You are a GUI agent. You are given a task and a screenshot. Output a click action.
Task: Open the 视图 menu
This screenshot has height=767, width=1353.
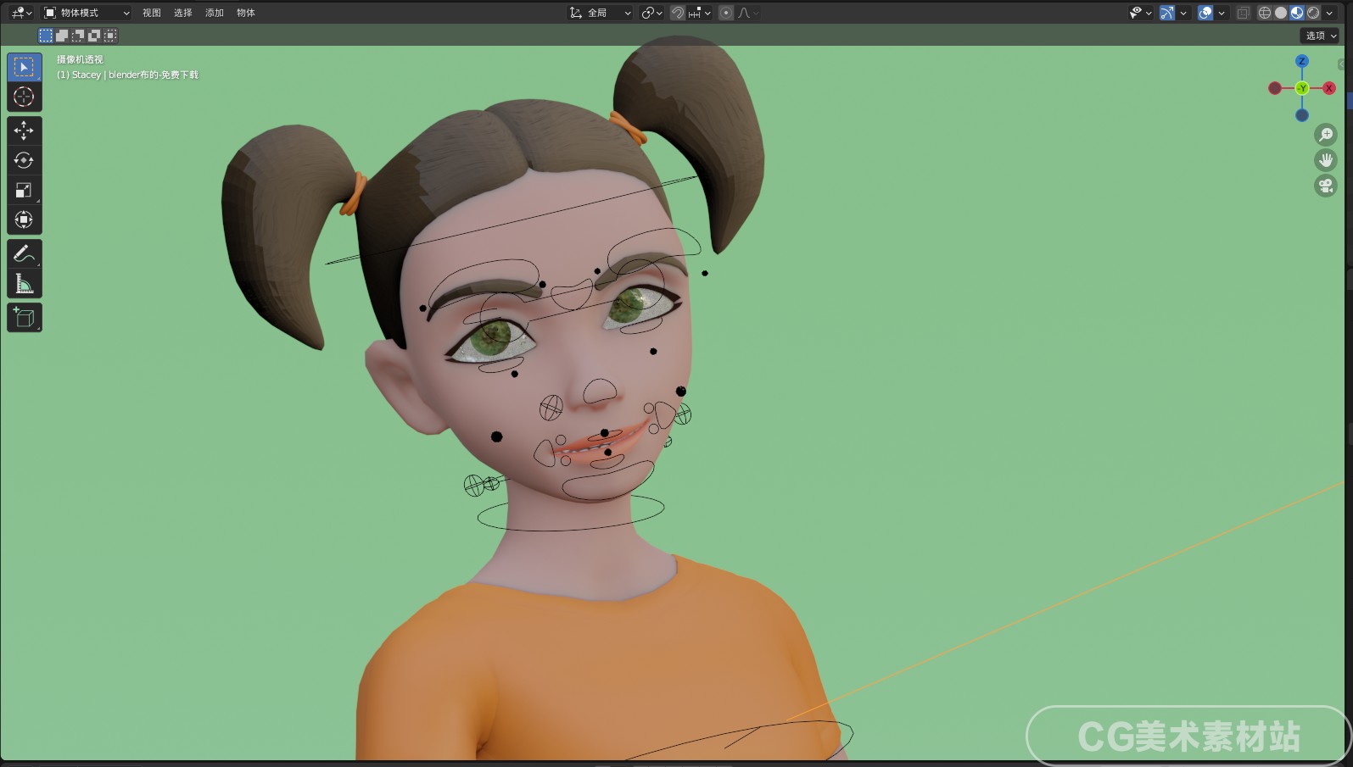coord(152,13)
